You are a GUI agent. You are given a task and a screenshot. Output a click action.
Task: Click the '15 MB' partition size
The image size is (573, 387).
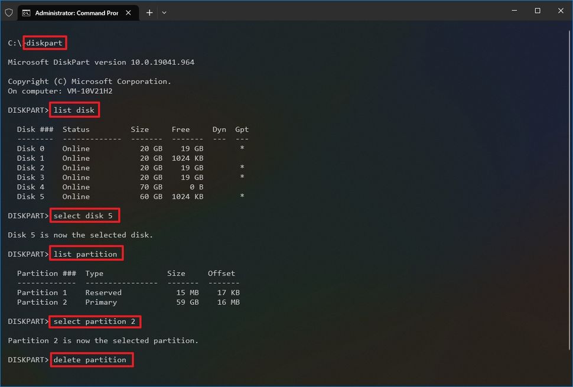tap(188, 292)
